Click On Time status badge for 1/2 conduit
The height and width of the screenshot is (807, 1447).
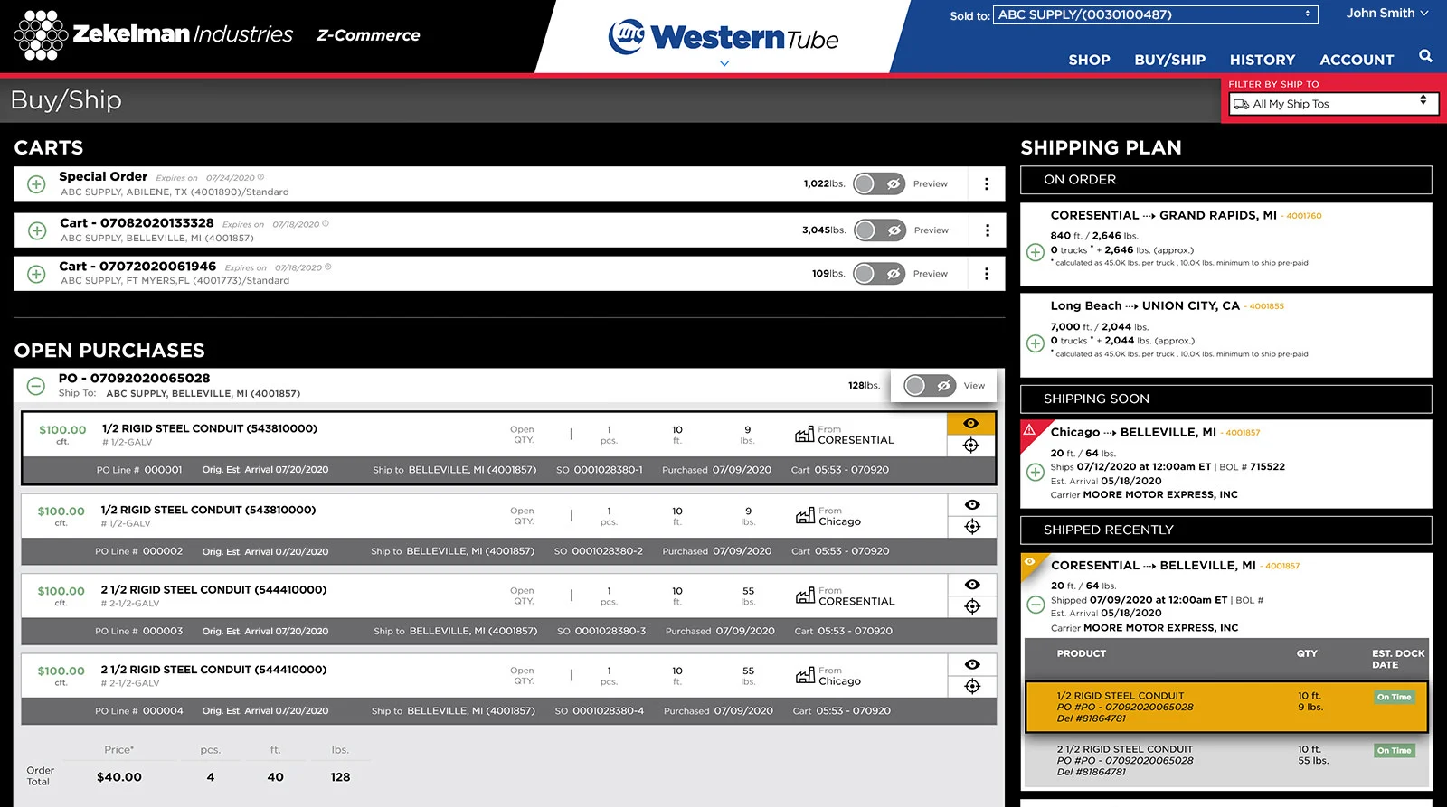pyautogui.click(x=1394, y=697)
